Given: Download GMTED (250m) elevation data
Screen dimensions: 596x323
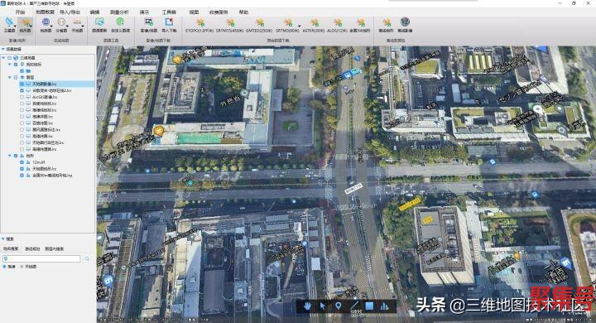Looking at the screenshot, I should (259, 25).
